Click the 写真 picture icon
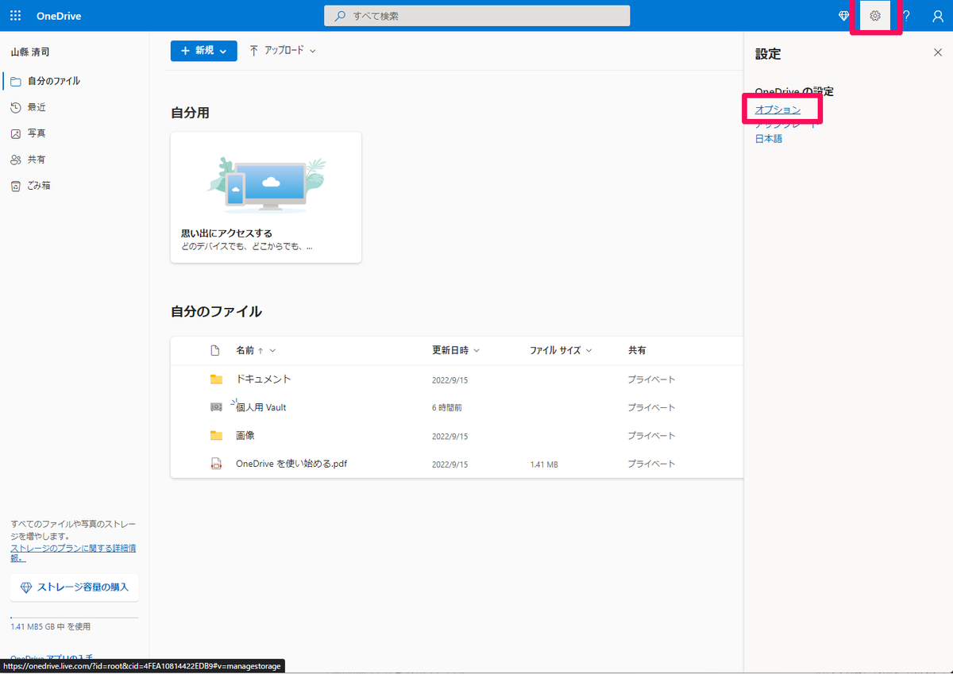Screen dimensions: 953x674 point(16,133)
